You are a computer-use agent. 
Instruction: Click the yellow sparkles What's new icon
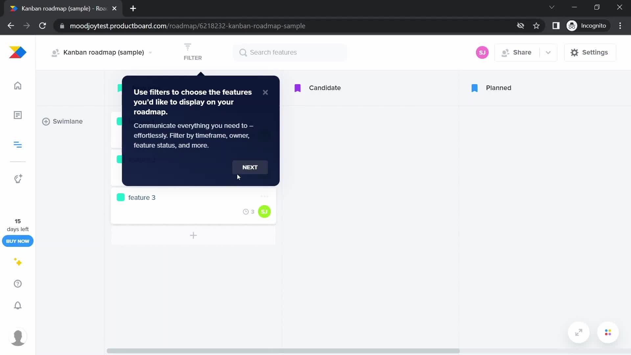tap(18, 262)
